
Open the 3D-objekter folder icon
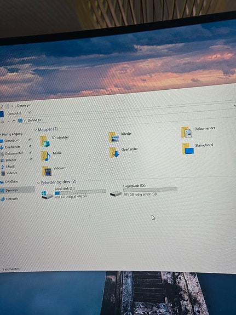44,141
